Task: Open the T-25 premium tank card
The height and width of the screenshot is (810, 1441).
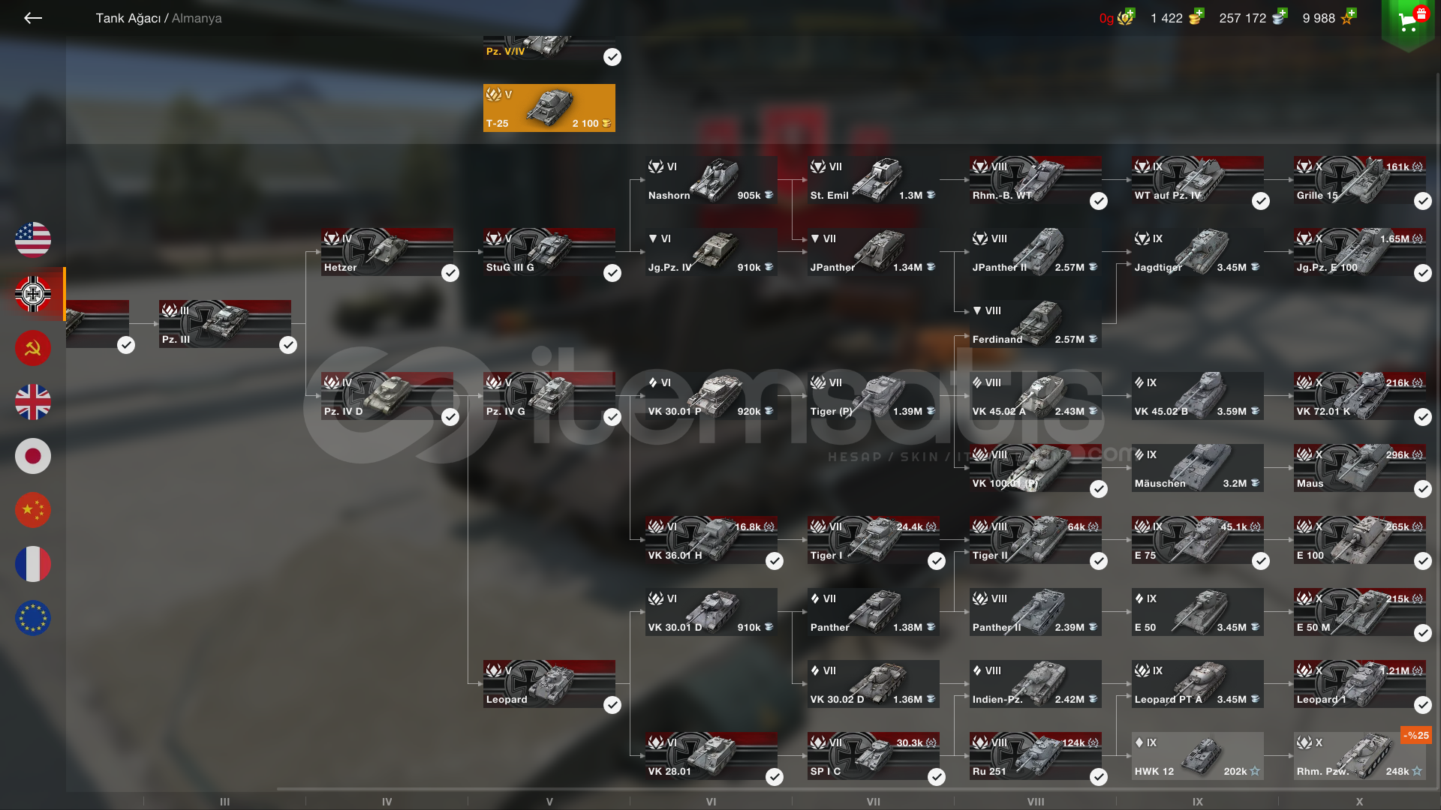Action: pyautogui.click(x=549, y=108)
